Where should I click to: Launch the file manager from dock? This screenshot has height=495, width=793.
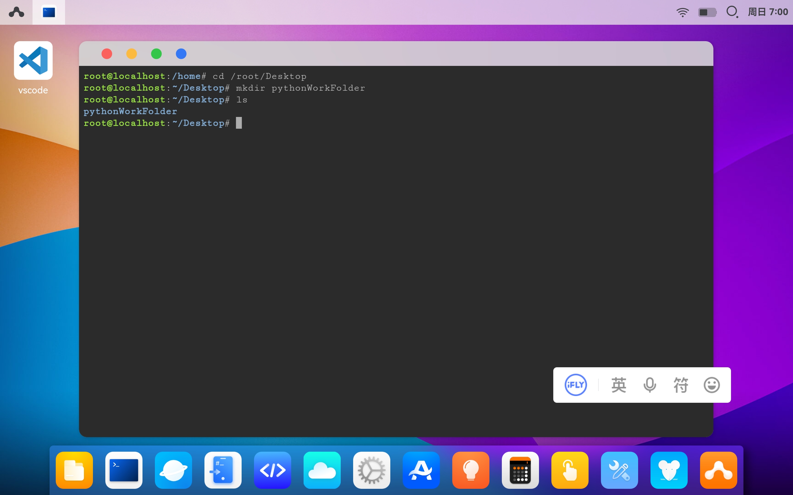[74, 470]
